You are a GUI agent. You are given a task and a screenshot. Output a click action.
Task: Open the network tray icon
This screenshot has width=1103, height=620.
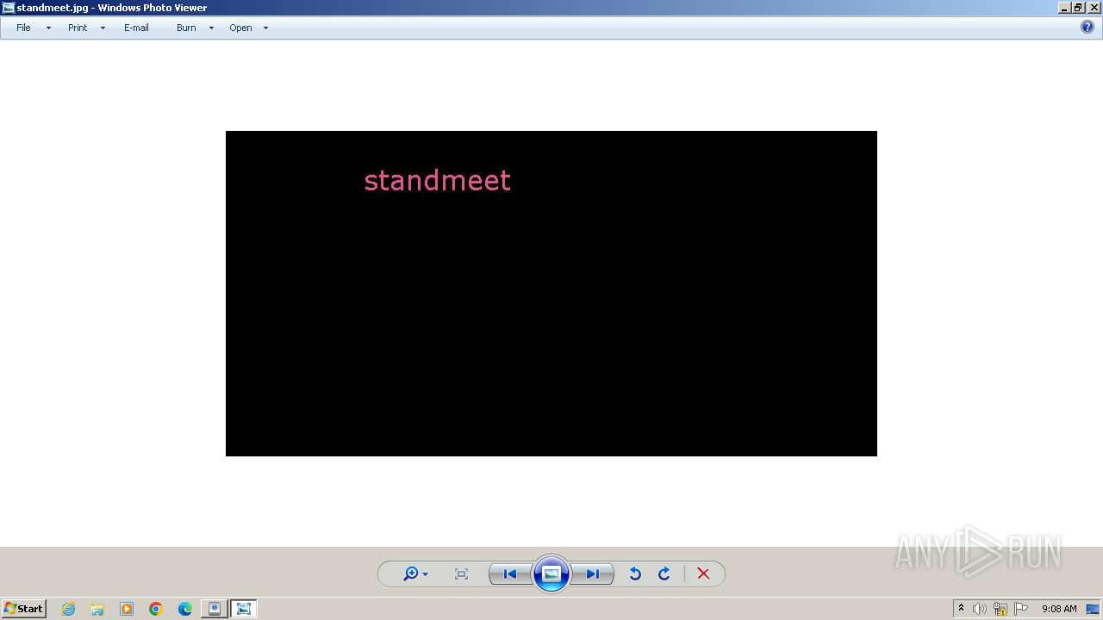click(1000, 609)
